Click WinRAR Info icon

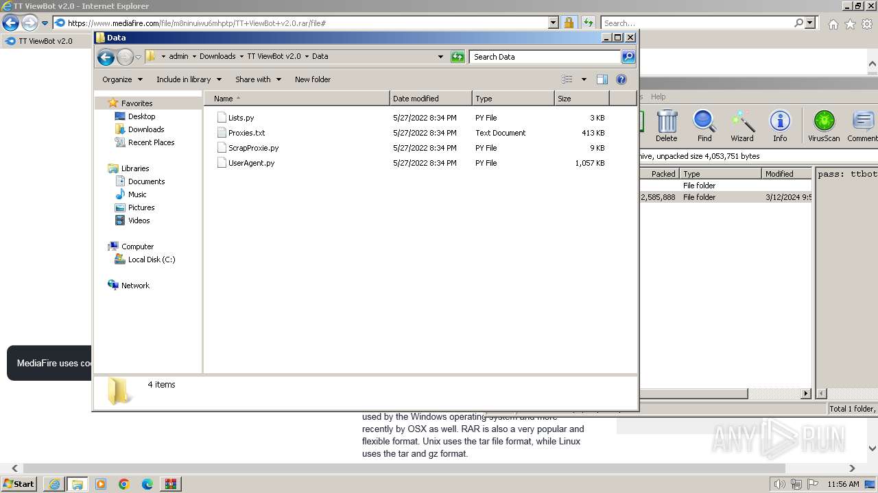coord(780,126)
